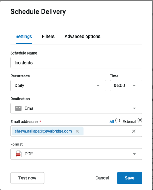153x190 pixels.
Task: Click the Test now button
Action: pos(27,178)
